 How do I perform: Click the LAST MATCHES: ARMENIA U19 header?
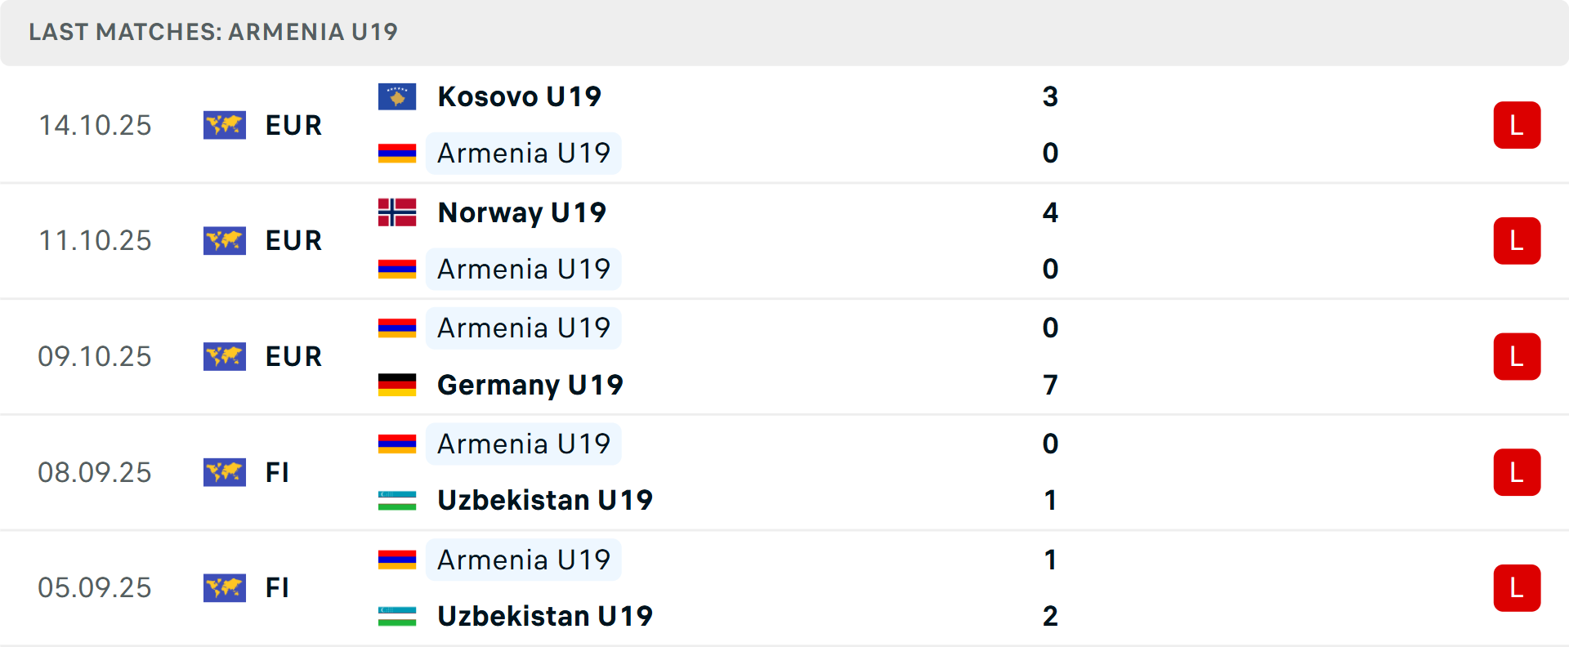(212, 32)
